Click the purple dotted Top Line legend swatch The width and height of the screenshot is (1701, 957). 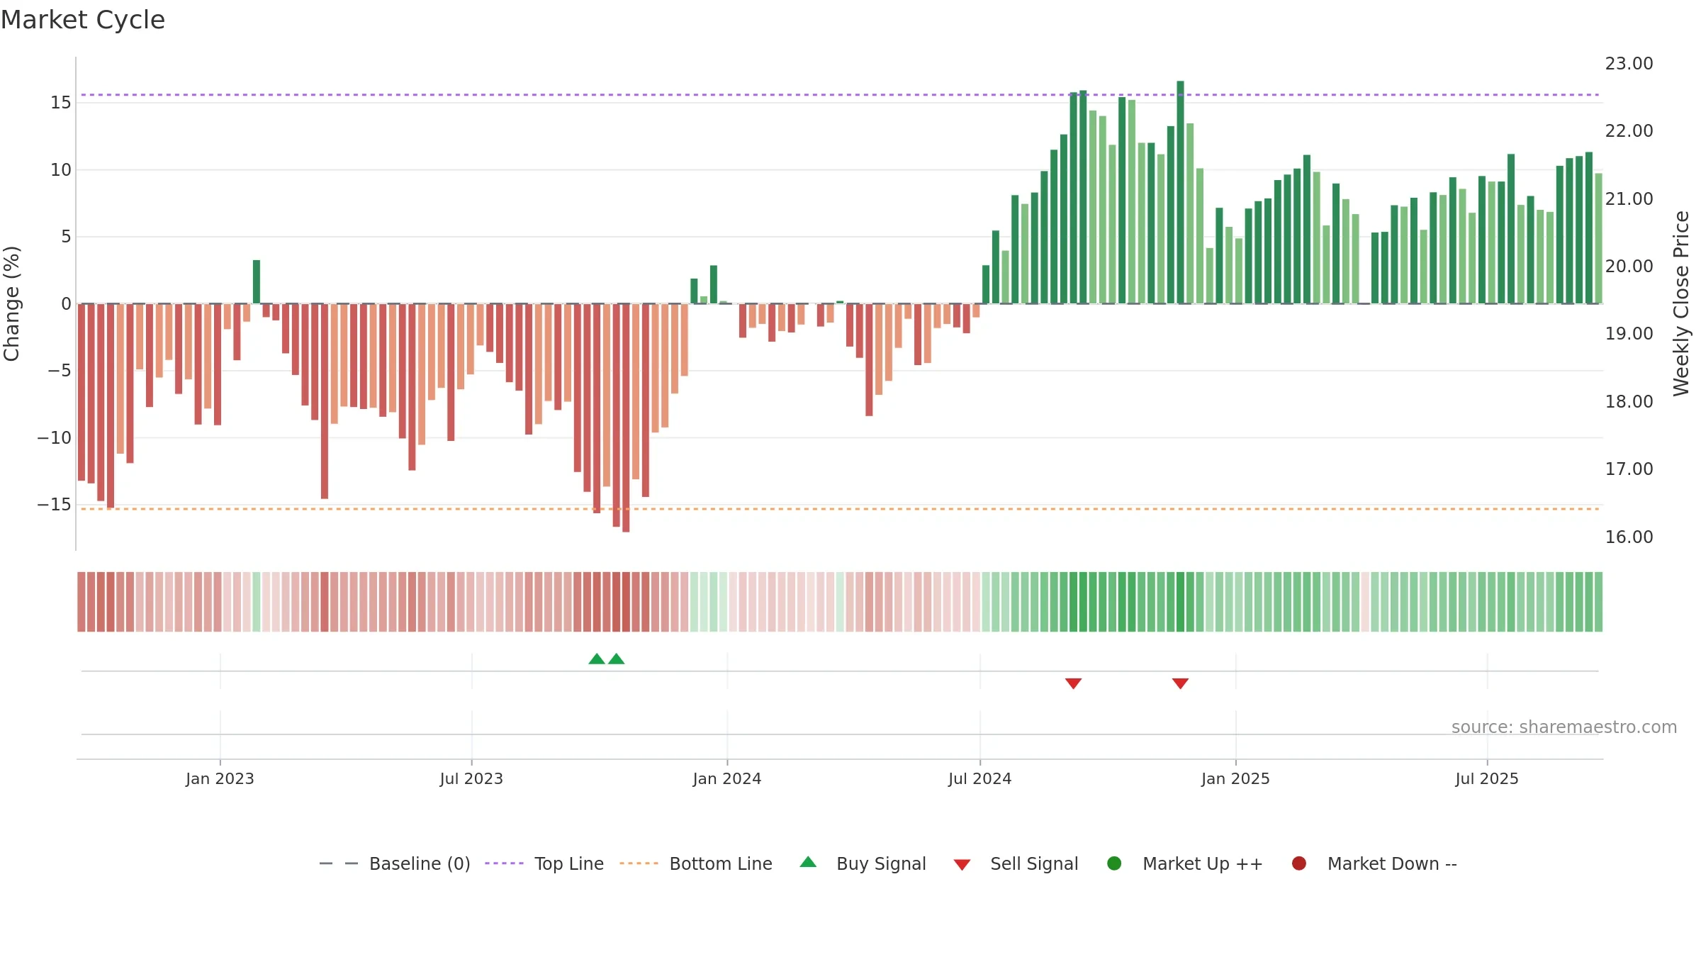pyautogui.click(x=504, y=863)
